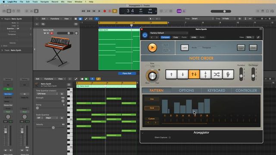Toggle the Silent Capture checkbox

(169, 137)
